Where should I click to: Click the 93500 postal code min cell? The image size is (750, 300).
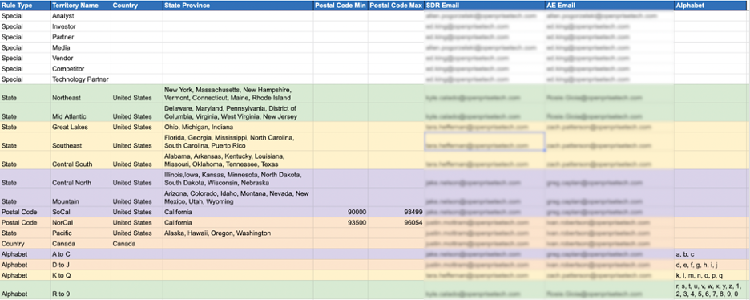[x=341, y=222]
